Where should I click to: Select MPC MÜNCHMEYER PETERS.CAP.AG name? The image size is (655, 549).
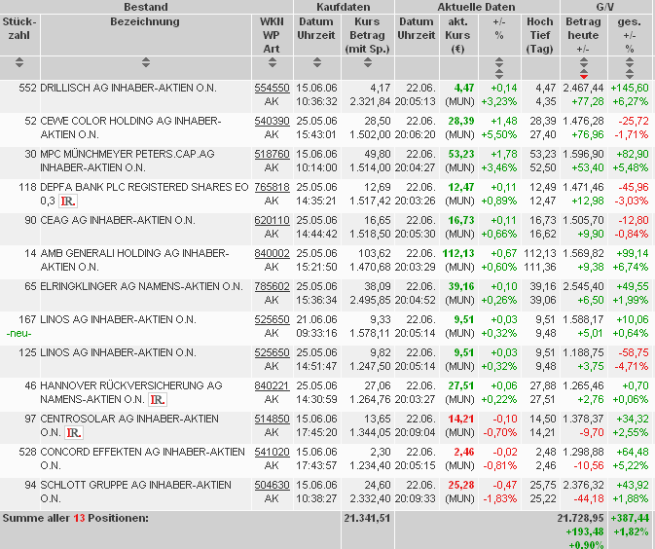coord(127,161)
